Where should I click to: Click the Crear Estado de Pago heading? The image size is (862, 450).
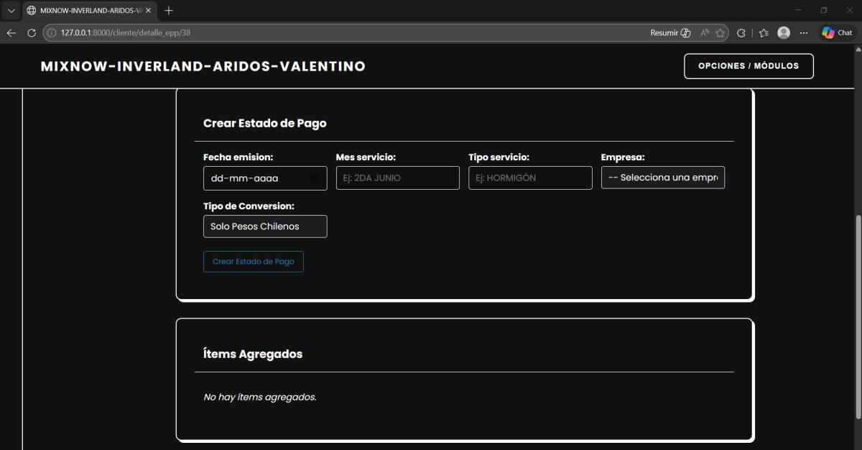265,123
